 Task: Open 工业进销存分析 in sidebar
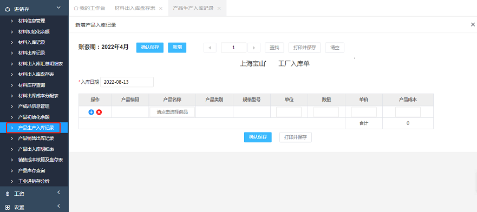click(x=34, y=181)
